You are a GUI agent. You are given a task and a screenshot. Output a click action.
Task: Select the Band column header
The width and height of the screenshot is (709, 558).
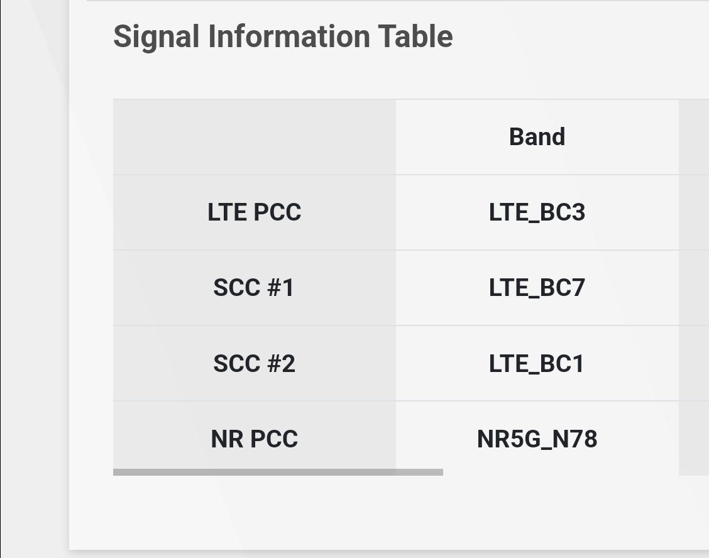pyautogui.click(x=537, y=137)
